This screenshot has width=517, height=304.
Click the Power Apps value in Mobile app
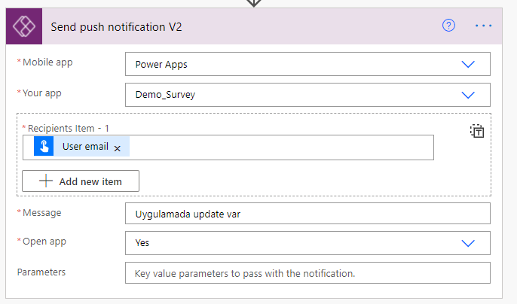pyautogui.click(x=161, y=65)
